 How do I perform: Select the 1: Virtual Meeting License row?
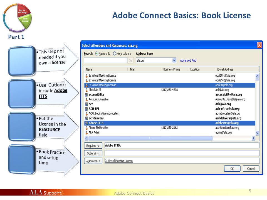pyautogui.click(x=170, y=76)
